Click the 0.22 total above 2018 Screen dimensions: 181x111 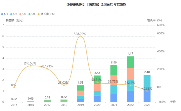click(64, 97)
